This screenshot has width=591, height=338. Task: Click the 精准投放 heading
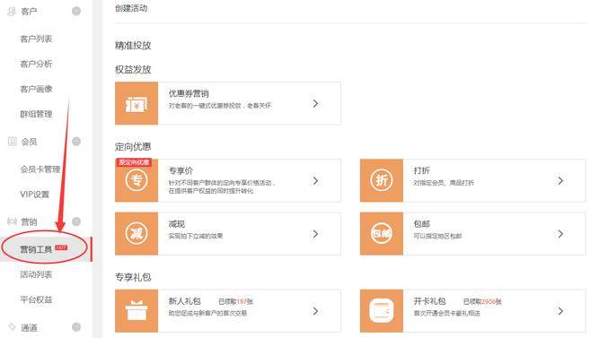(133, 46)
